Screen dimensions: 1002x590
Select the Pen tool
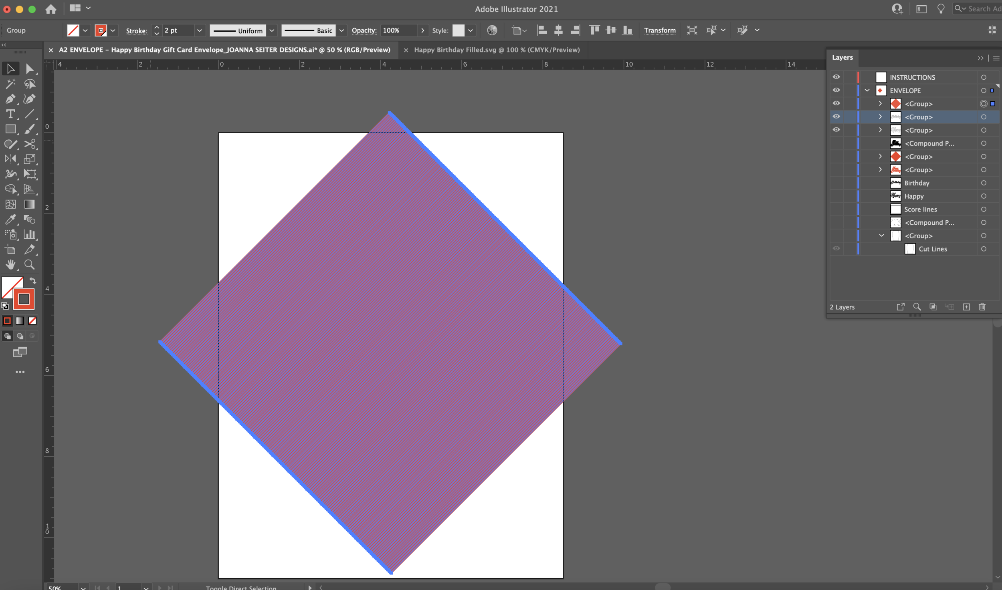pyautogui.click(x=10, y=99)
